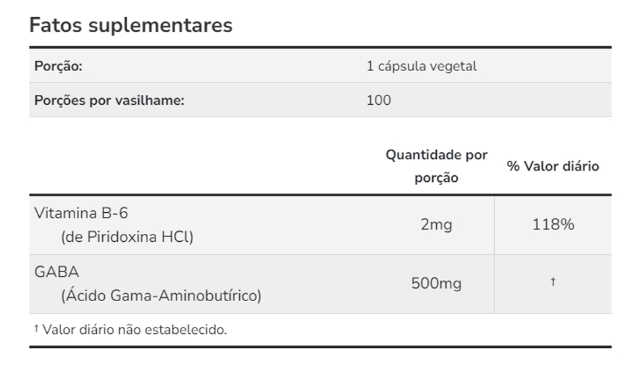Click the "HCl)" abbreviation text
The image size is (641, 365).
pos(177,237)
